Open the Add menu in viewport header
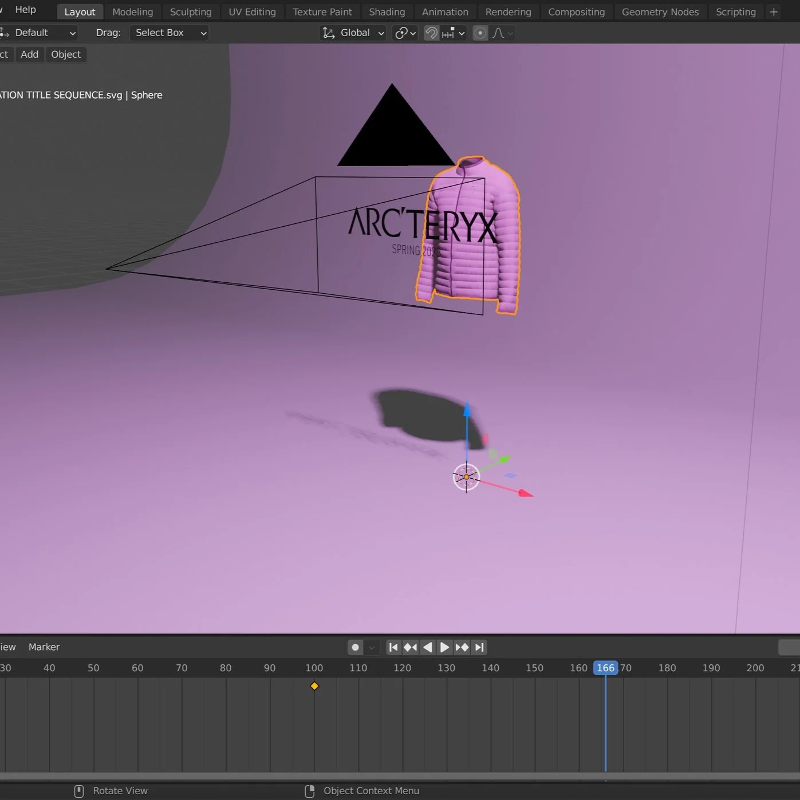The width and height of the screenshot is (800, 800). tap(30, 54)
